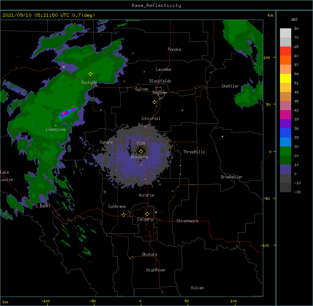Pick the light gray swatch between 80 and 70
Screen dimensions: 313x306
tap(285, 33)
